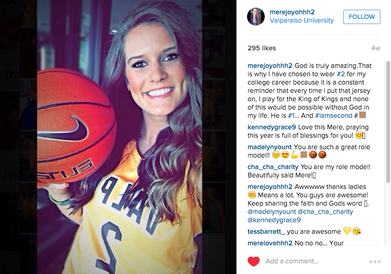The image size is (391, 274).
Task: Click the #iamsecond hashtag
Action: pyautogui.click(x=334, y=116)
